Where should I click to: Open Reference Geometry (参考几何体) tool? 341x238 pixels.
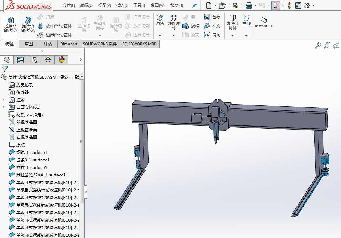tap(233, 22)
